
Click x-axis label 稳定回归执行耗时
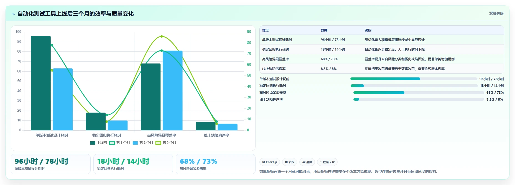pos(107,135)
